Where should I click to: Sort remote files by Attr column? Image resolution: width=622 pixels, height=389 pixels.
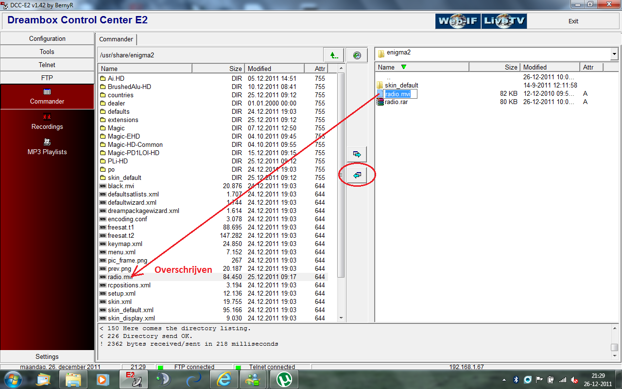[317, 69]
